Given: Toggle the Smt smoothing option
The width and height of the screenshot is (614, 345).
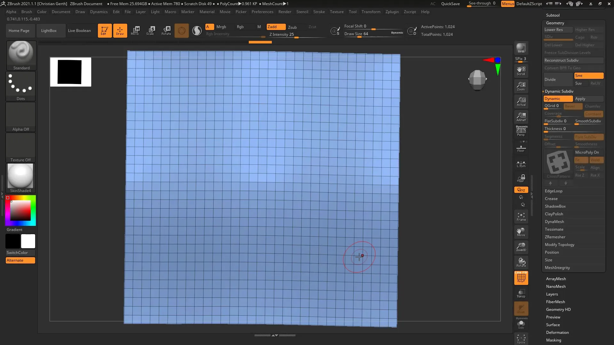Looking at the screenshot, I should coord(588,76).
